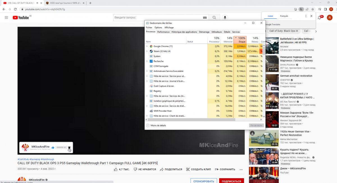The image size is (337, 183).
Task: Sort processes by the Disque column
Action: (x=240, y=40)
